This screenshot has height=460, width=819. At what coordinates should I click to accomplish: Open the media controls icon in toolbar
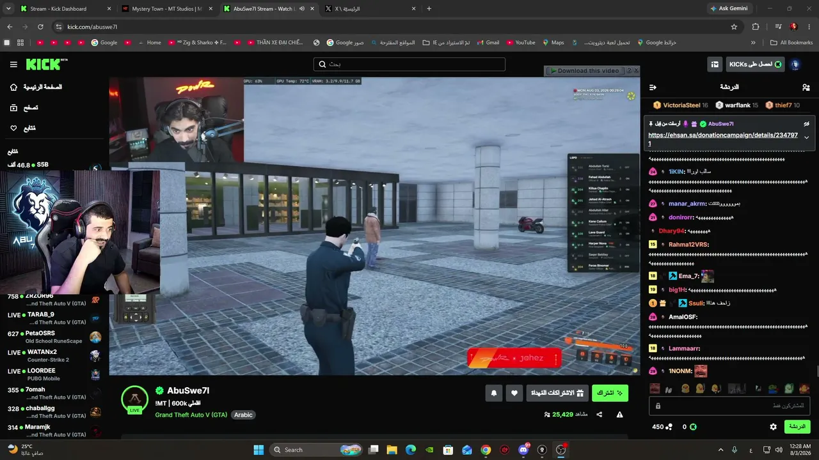coord(778,27)
